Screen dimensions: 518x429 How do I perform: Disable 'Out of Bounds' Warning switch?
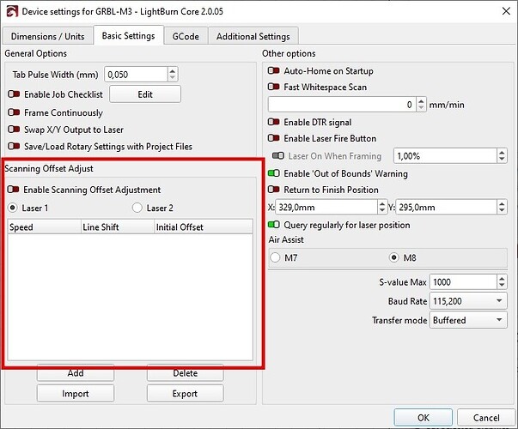click(274, 173)
